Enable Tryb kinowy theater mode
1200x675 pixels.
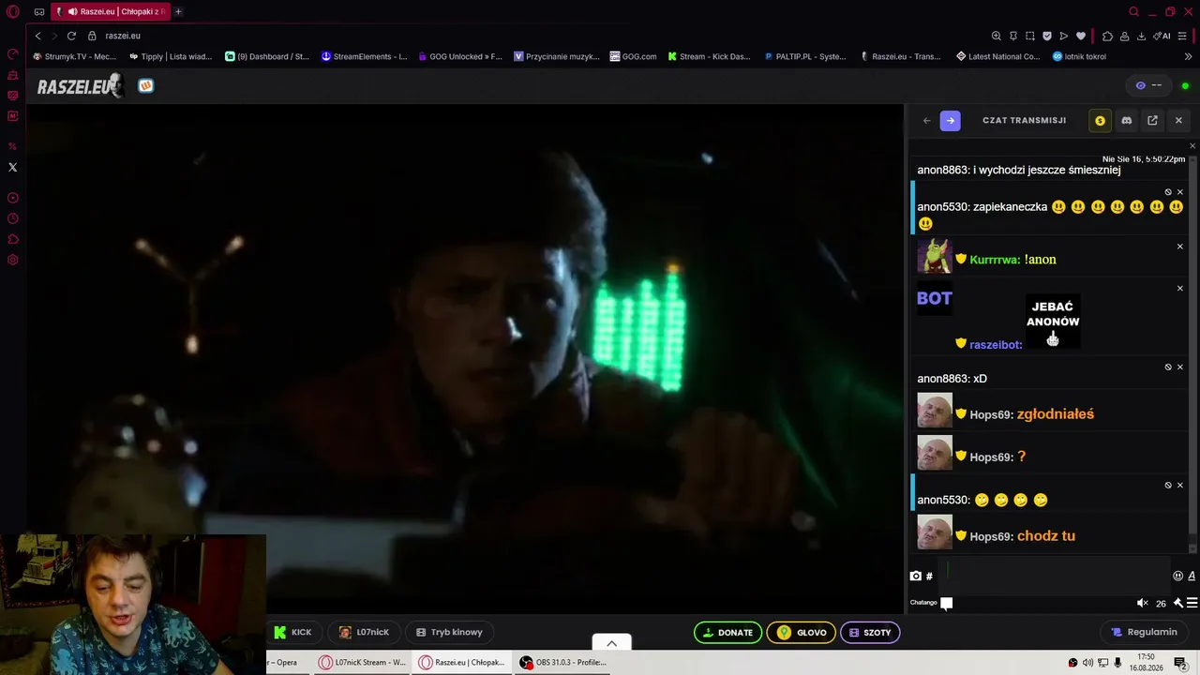(449, 632)
